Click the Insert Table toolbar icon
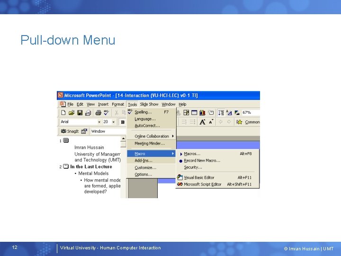 pos(194,112)
